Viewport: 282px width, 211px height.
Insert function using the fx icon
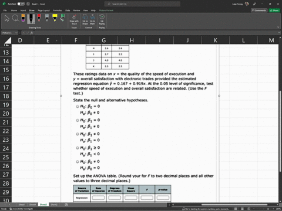point(32,33)
